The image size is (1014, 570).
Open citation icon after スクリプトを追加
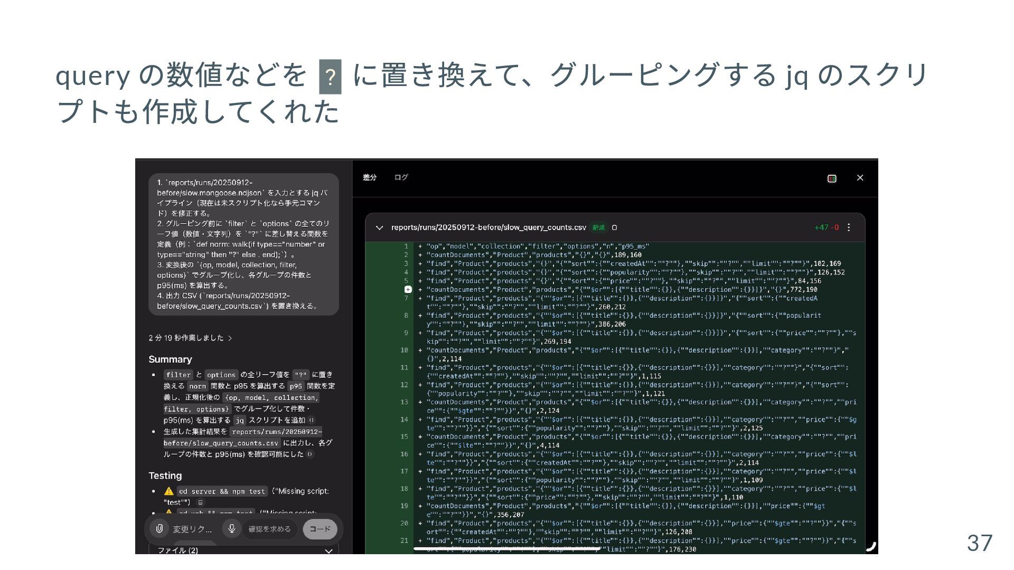coord(312,420)
